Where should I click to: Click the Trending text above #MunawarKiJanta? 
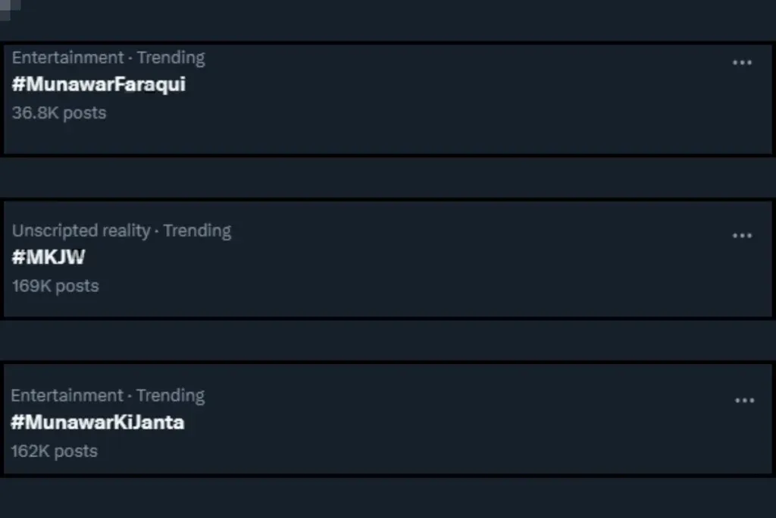pyautogui.click(x=171, y=396)
